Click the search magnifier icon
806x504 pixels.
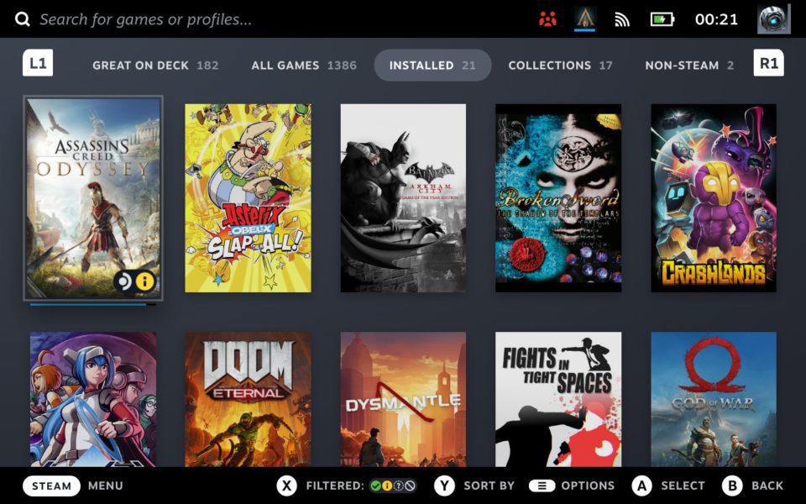click(22, 18)
